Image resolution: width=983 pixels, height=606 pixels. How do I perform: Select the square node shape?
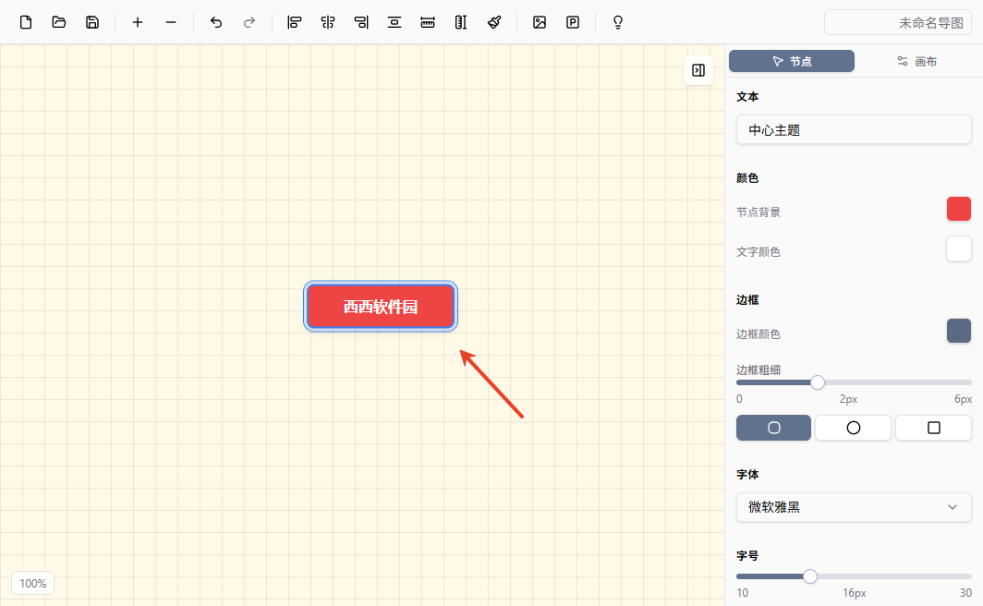(x=933, y=428)
